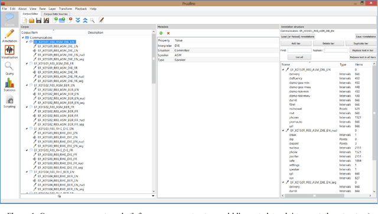Focus the Replace input field
Screen dimensions: 378x214
pyautogui.click(x=336, y=50)
